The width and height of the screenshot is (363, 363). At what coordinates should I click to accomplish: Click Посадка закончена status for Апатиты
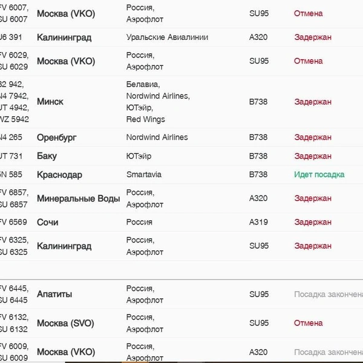click(329, 294)
